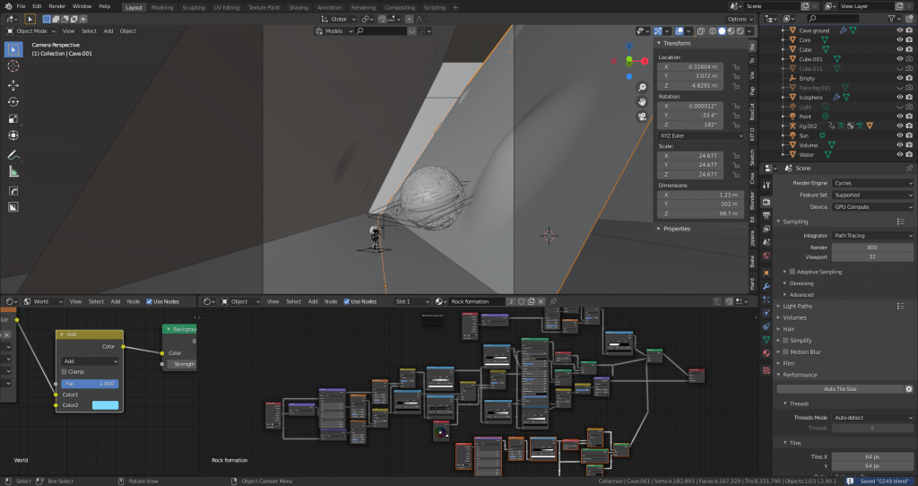Switch to the Sculpting workspace tab
Screen dimensions: 918x486
pos(193,6)
